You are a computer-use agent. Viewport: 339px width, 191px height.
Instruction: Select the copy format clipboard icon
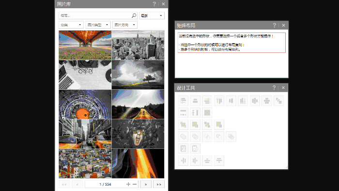coord(183,148)
